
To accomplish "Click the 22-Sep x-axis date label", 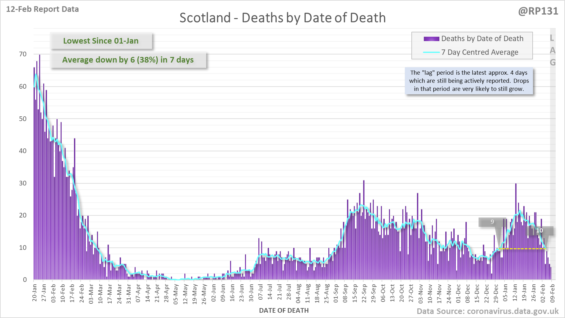I will [x=364, y=293].
